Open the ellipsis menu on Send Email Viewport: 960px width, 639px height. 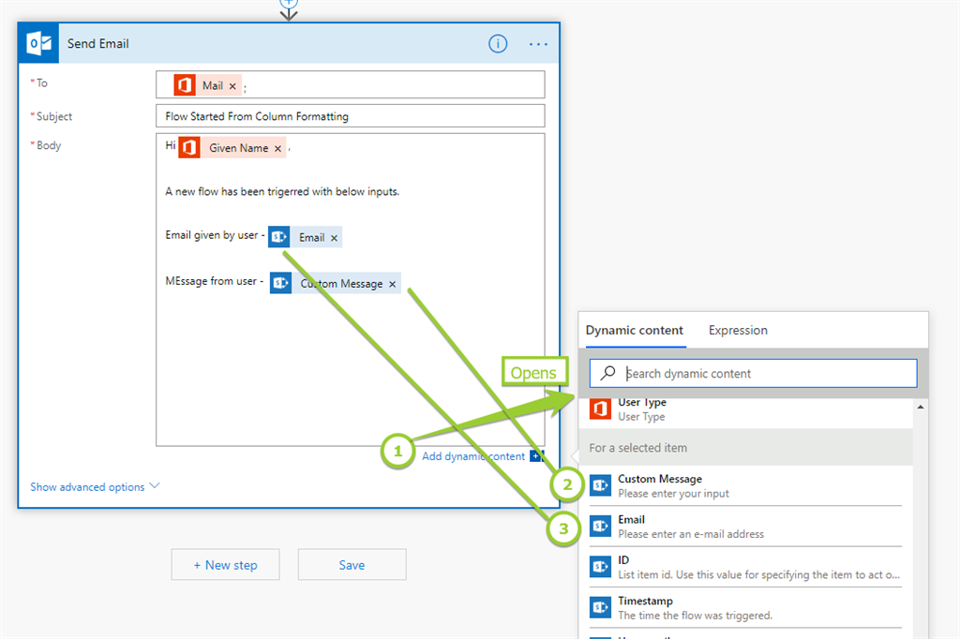(538, 44)
